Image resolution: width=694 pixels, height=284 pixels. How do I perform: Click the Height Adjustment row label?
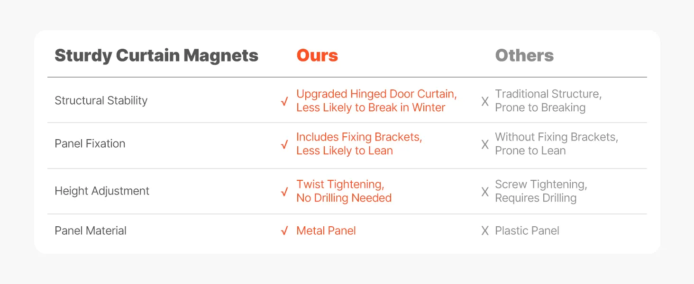coord(102,191)
